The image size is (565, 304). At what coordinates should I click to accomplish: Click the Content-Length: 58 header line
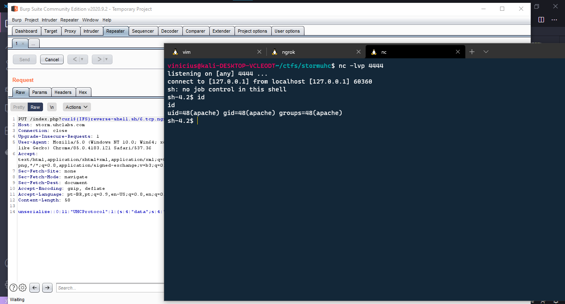click(44, 200)
